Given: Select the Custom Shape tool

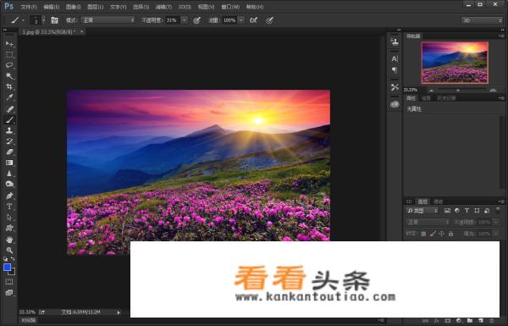Looking at the screenshot, I should pos(9,228).
